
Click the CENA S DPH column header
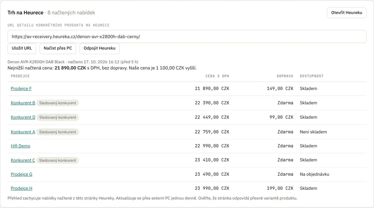217,76
